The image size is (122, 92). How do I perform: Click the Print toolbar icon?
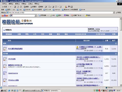coord(53,7)
